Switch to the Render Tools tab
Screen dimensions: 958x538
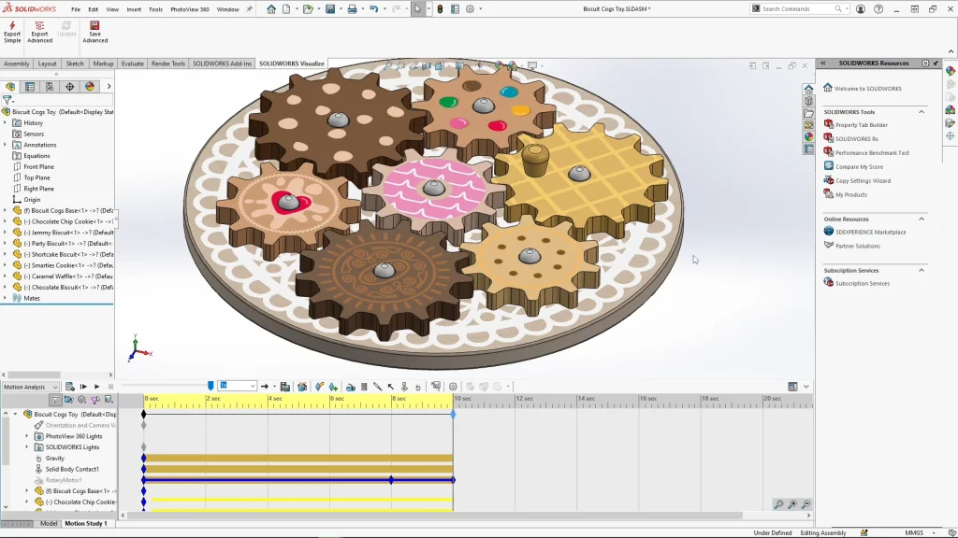click(168, 64)
